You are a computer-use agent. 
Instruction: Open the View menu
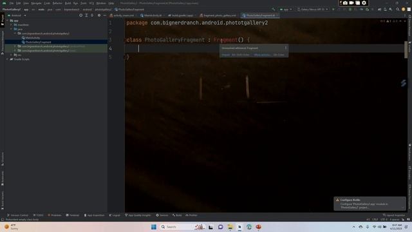tap(26, 3)
